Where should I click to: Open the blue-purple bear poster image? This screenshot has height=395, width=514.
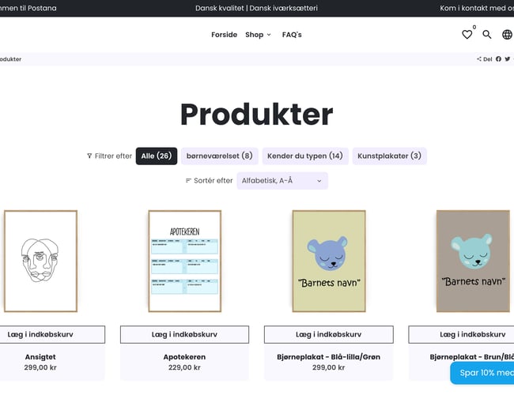coord(329,261)
